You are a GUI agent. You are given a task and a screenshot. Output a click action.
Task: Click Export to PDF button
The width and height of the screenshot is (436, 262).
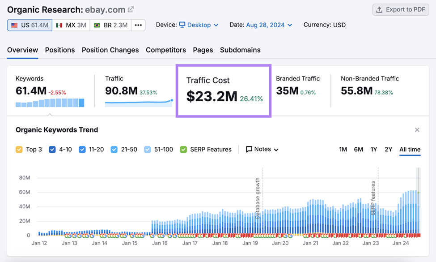[400, 10]
